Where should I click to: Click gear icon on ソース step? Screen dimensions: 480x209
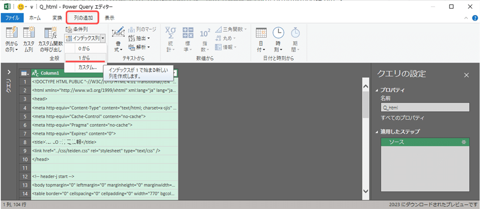(465, 142)
